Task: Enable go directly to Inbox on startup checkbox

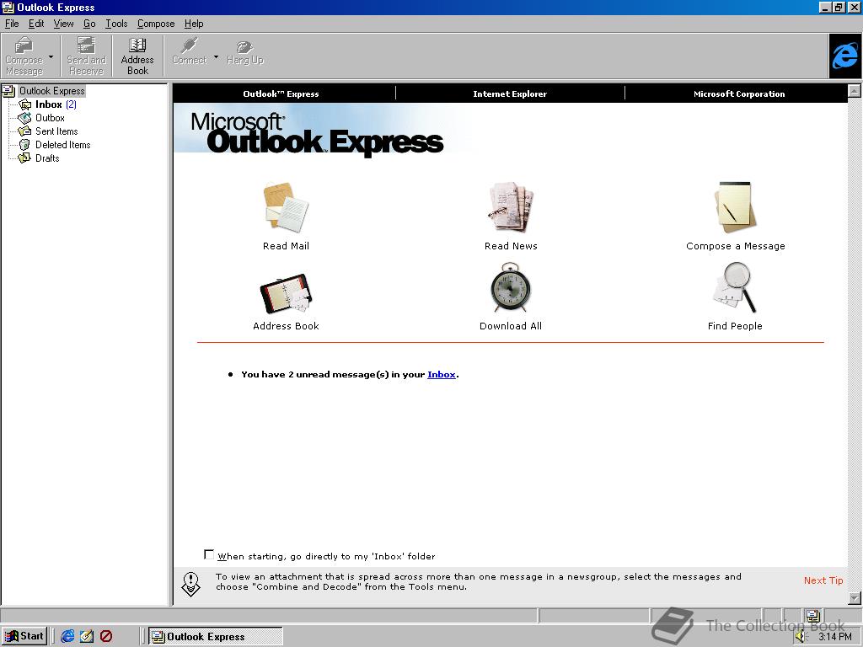Action: pyautogui.click(x=209, y=554)
